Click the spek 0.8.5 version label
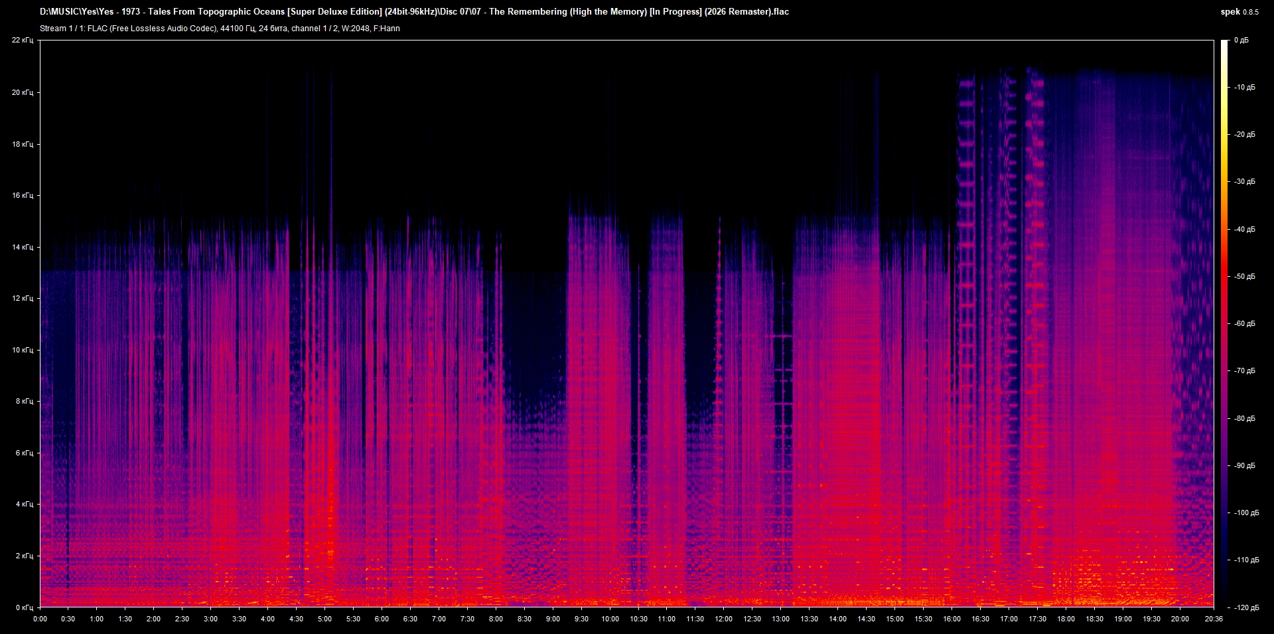The width and height of the screenshot is (1274, 634). (x=1239, y=12)
